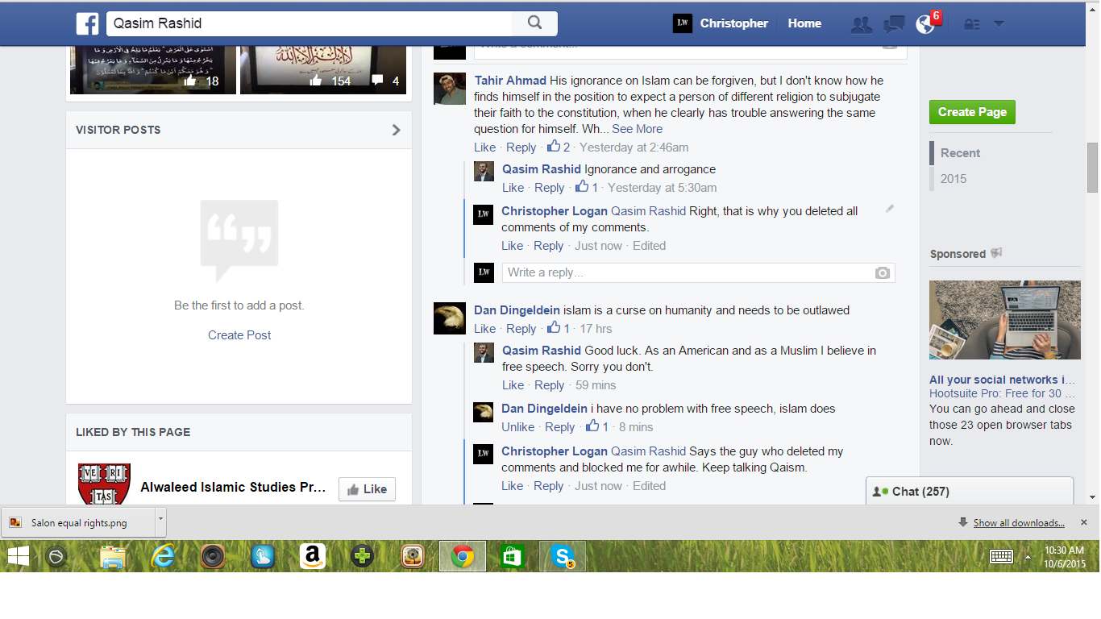Viewport: 1101px width, 619px height.
Task: Open Dan Dingeldein's eagle avatar on main comment
Action: [x=450, y=318]
